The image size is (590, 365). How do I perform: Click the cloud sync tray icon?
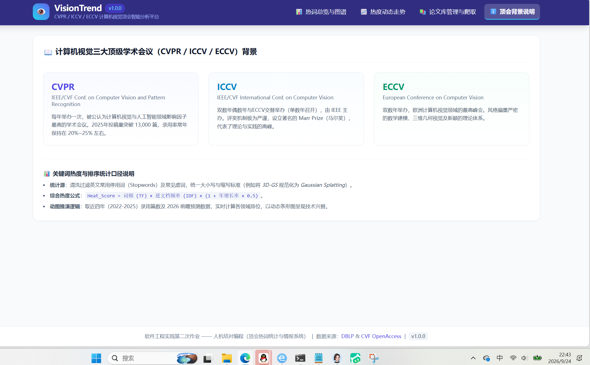point(486,358)
